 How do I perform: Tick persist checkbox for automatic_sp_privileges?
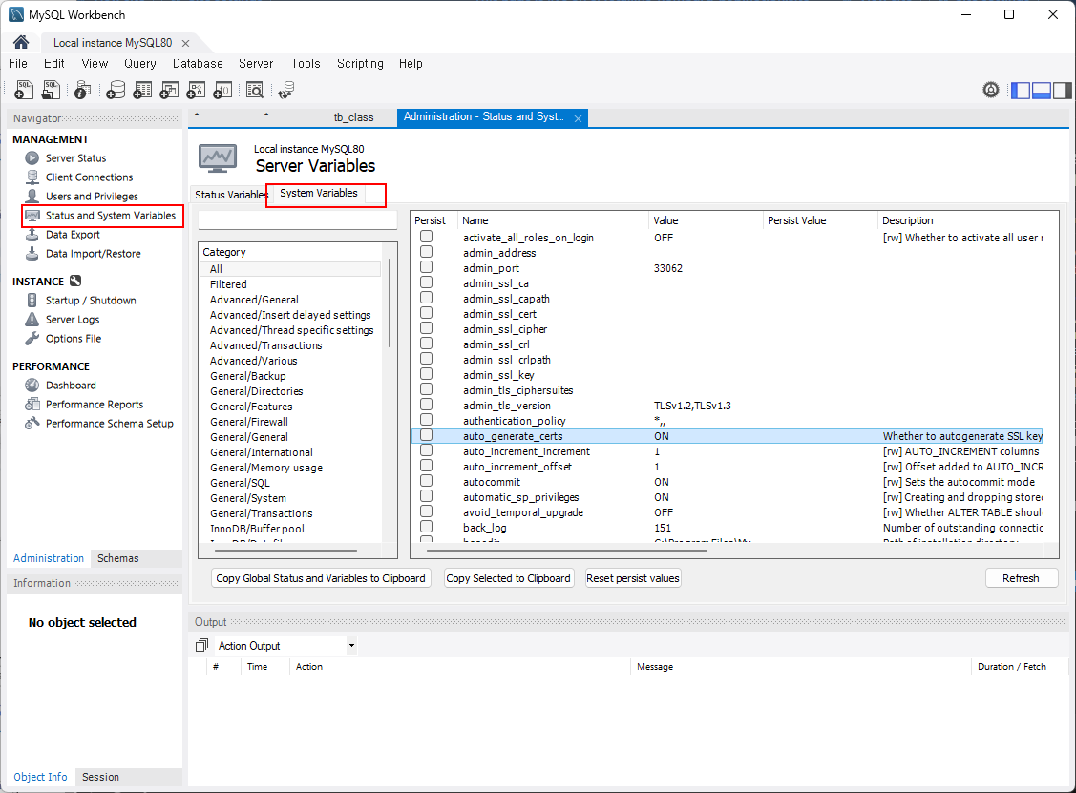tap(426, 496)
